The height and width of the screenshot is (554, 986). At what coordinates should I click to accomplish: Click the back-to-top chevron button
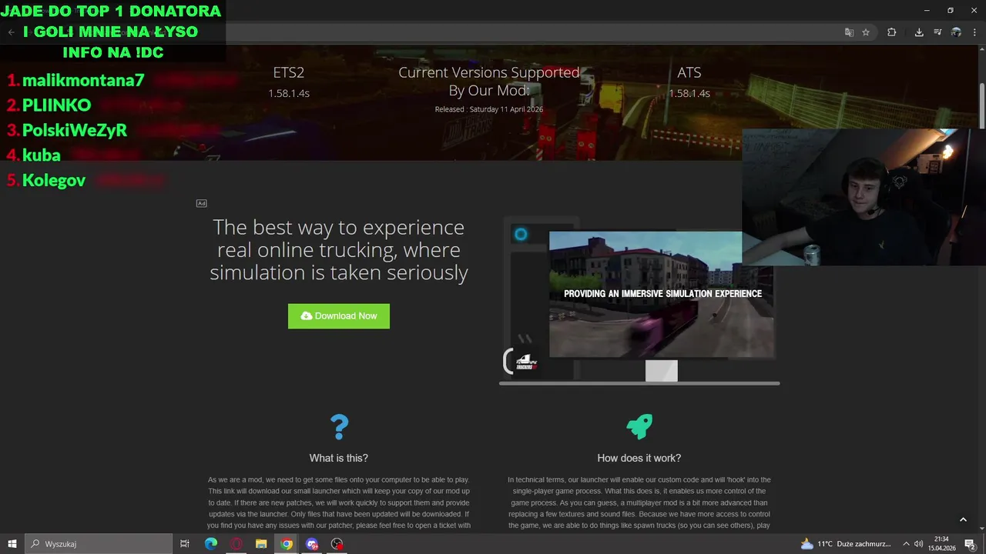pos(963,521)
